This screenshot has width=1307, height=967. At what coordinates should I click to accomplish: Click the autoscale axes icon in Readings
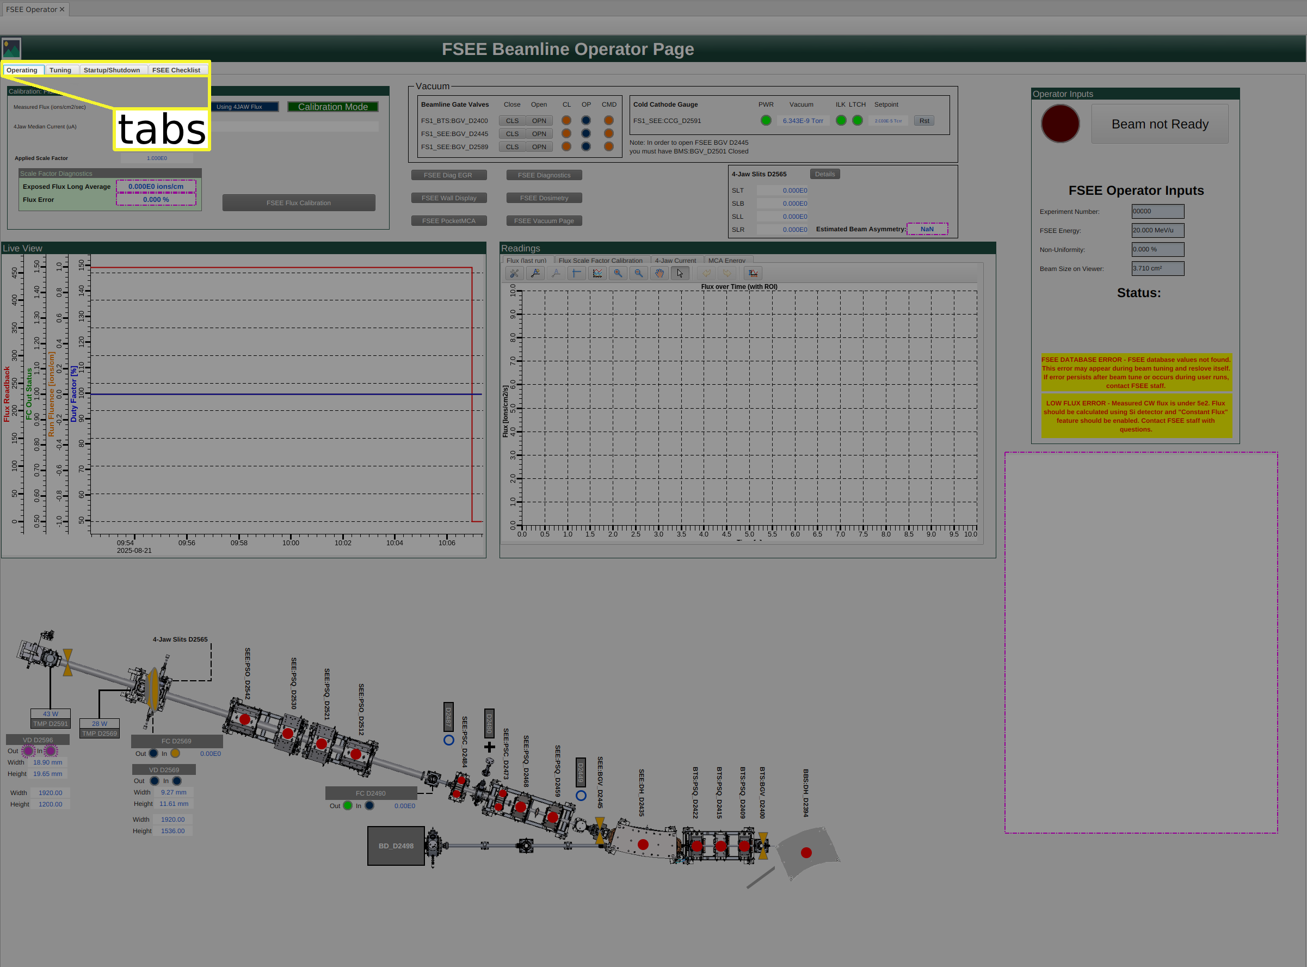pyautogui.click(x=753, y=273)
